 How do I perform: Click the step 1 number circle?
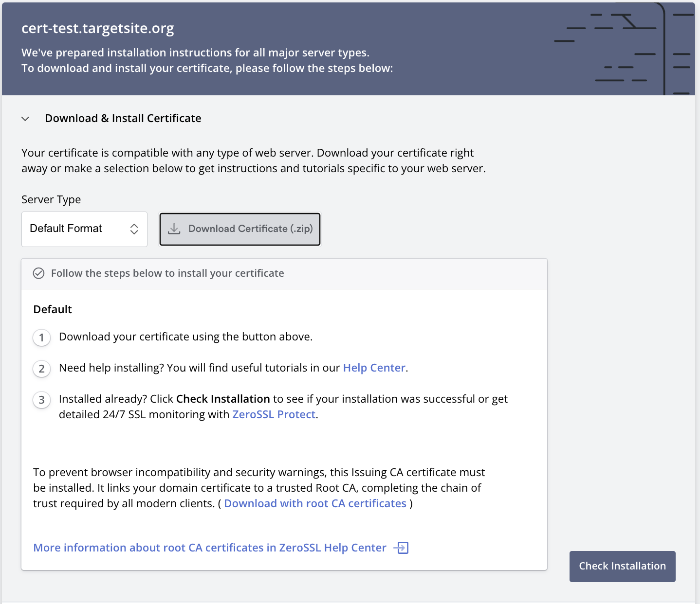tap(42, 338)
